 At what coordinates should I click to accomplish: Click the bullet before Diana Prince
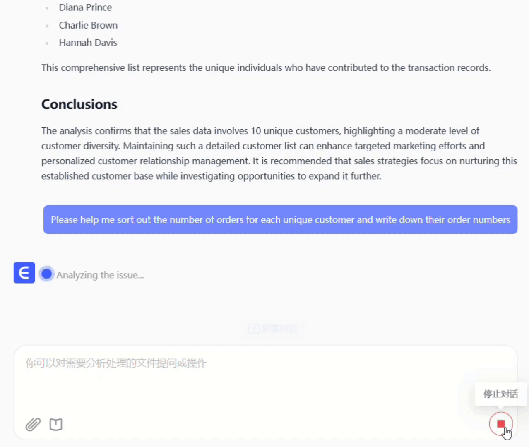coord(47,8)
